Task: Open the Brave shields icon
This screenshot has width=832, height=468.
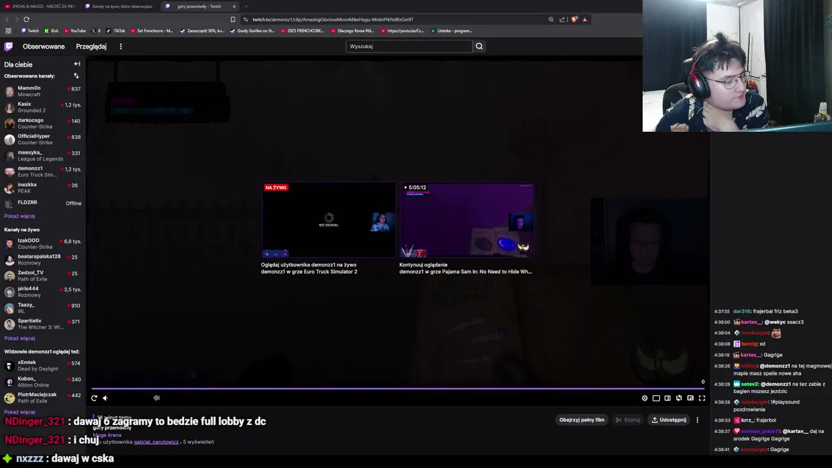Action: tap(574, 19)
